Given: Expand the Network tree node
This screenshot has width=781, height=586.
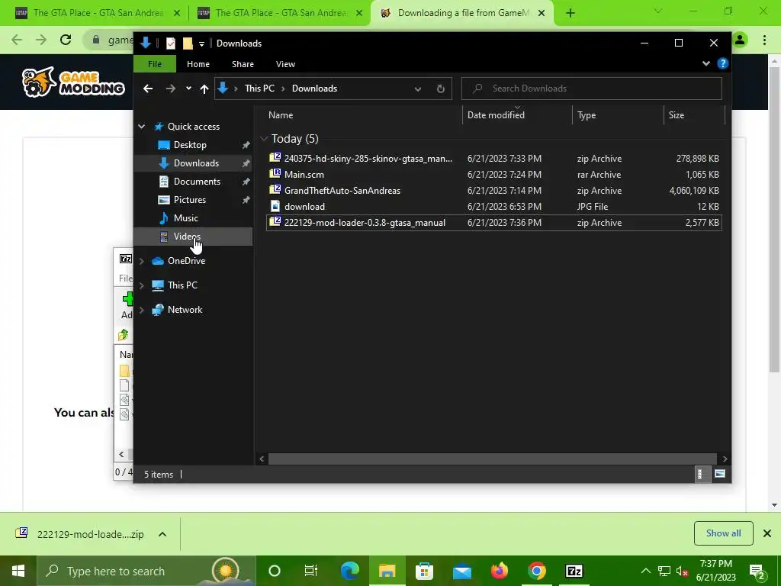Looking at the screenshot, I should 141,310.
